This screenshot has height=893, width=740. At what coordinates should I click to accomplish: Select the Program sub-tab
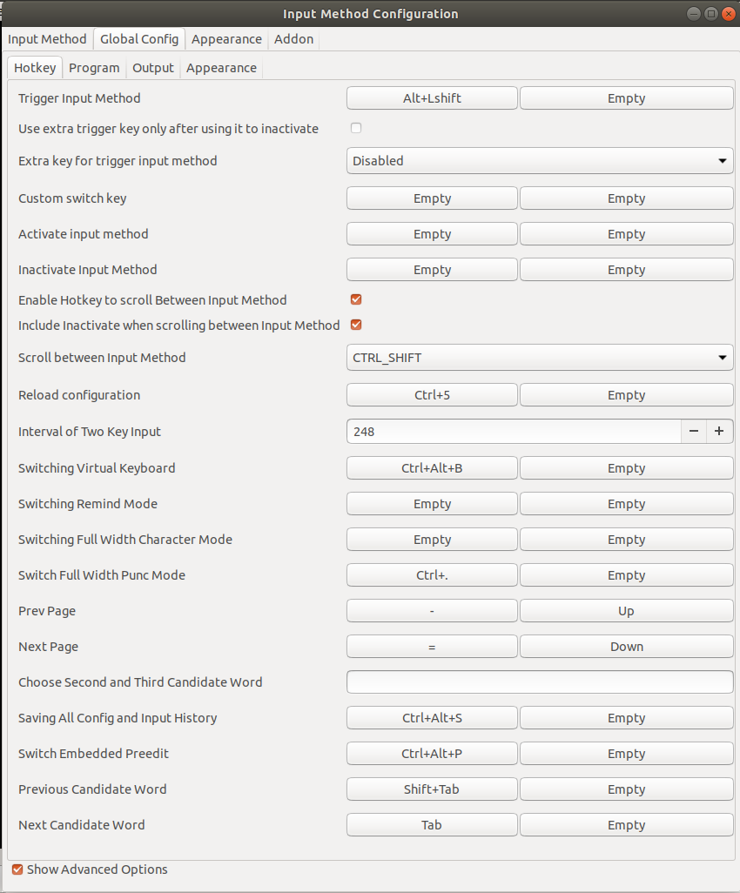[x=94, y=68]
